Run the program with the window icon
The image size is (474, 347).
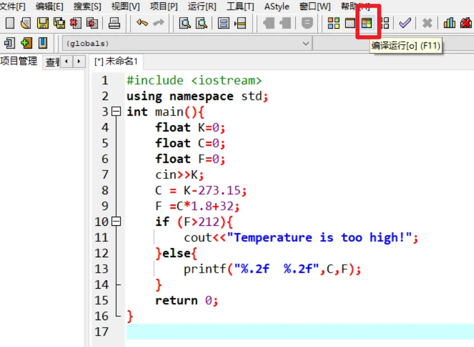tap(350, 23)
